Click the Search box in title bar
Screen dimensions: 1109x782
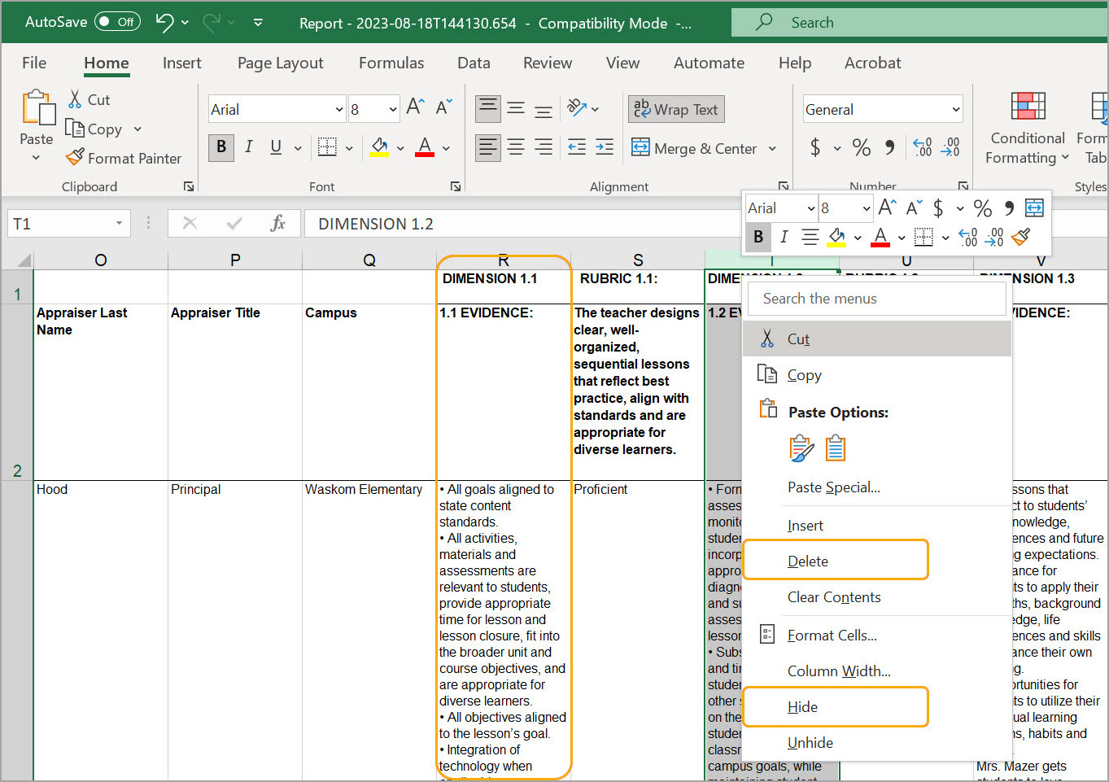click(919, 22)
